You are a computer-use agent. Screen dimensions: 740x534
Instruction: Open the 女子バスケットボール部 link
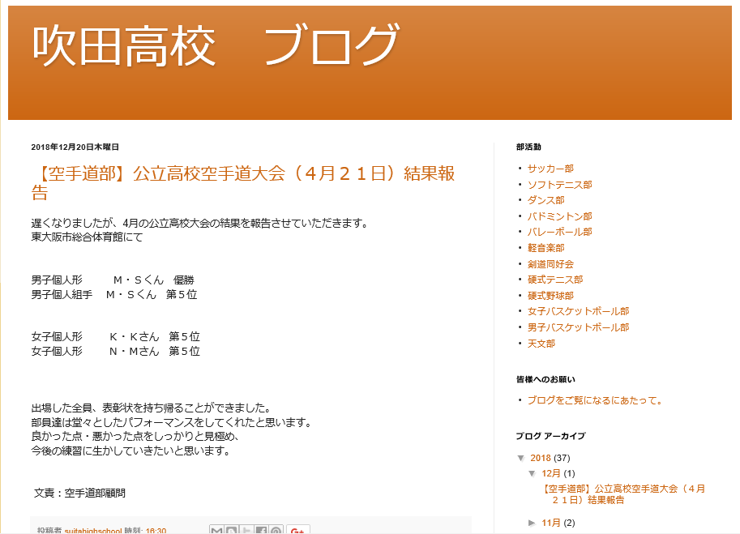point(578,311)
